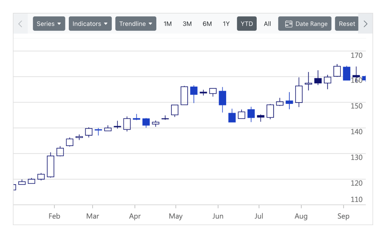This screenshot has width=386, height=238.
Task: Click the right scroll arrow in toolbar
Action: click(365, 24)
